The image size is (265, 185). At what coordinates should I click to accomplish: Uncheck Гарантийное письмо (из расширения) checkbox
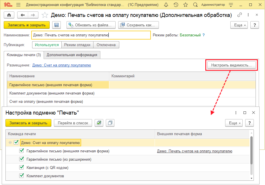tap(22, 159)
